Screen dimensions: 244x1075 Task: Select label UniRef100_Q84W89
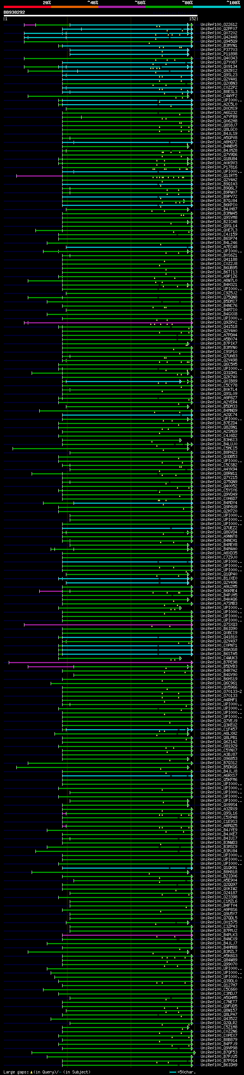point(219,960)
